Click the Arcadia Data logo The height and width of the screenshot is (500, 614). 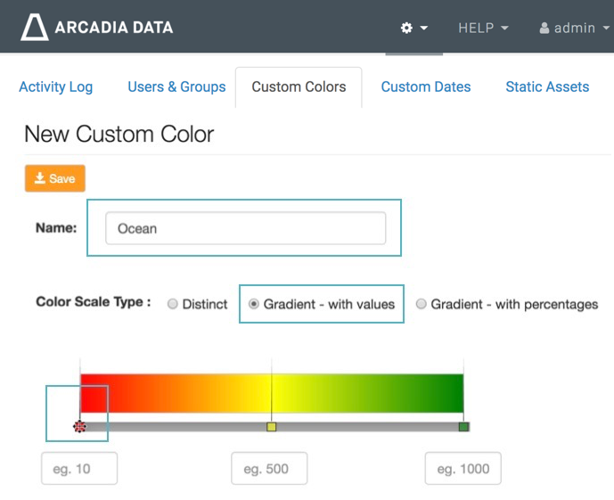coord(96,27)
